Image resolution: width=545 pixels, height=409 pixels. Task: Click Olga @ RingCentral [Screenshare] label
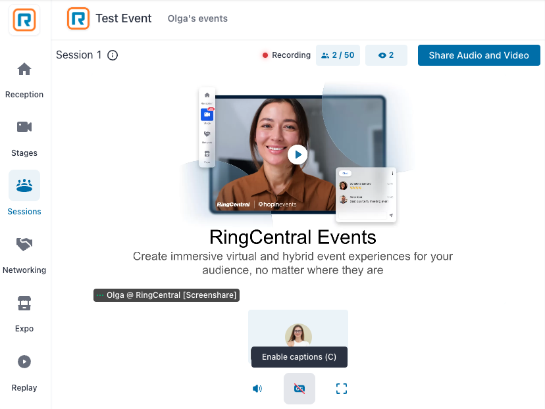(167, 295)
